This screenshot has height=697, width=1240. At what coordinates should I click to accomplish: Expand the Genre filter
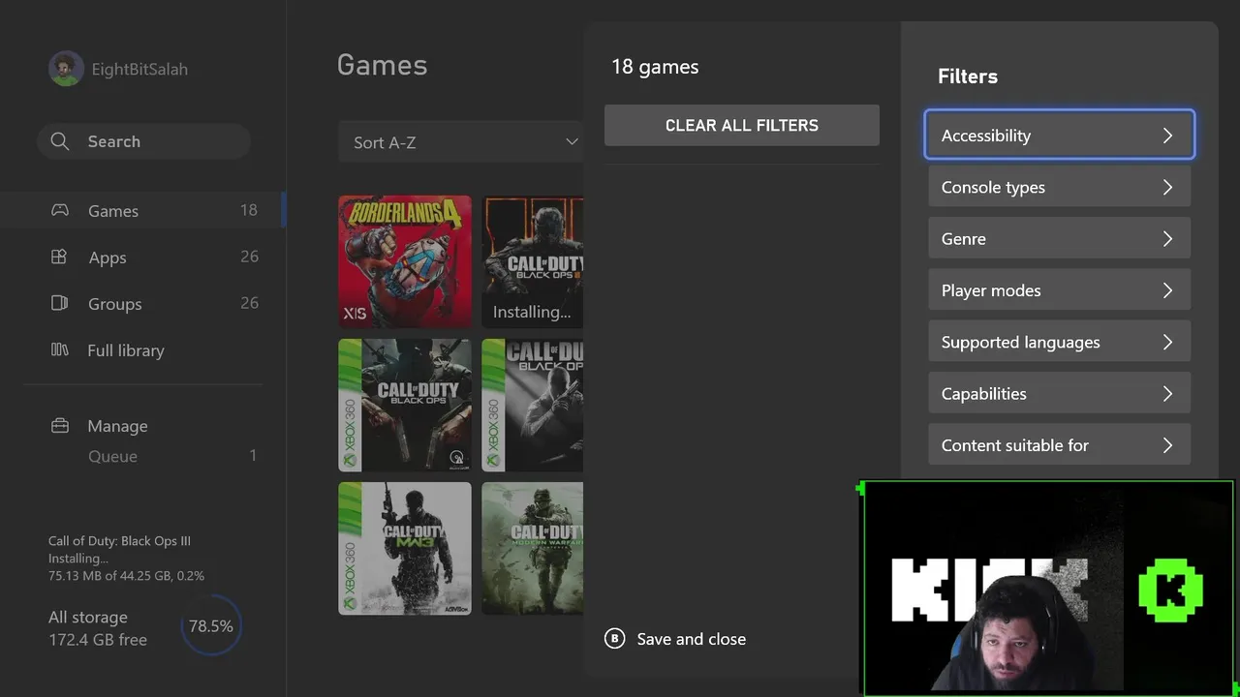click(1060, 238)
